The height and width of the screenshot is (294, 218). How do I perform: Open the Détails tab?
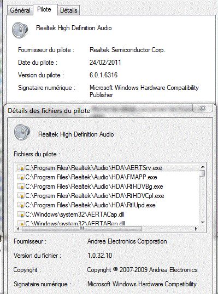pyautogui.click(x=68, y=10)
